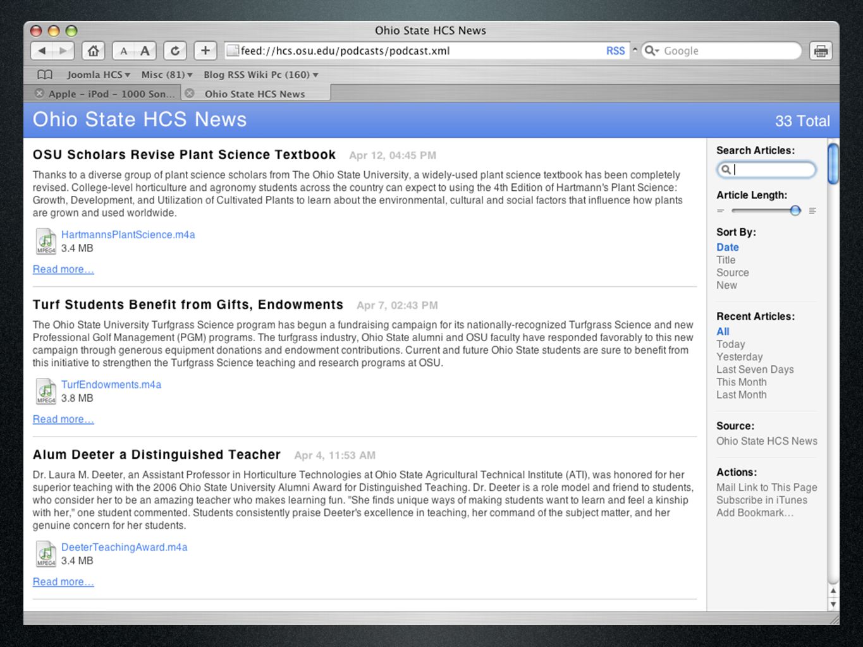The width and height of the screenshot is (863, 647).
Task: Open the Home page button
Action: [94, 51]
